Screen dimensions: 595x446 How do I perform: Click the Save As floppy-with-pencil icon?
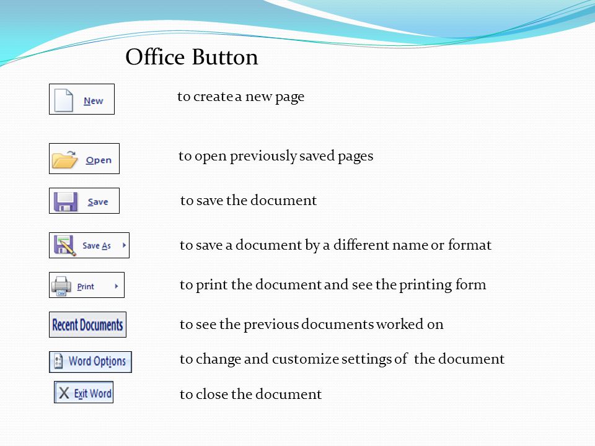[x=65, y=246]
